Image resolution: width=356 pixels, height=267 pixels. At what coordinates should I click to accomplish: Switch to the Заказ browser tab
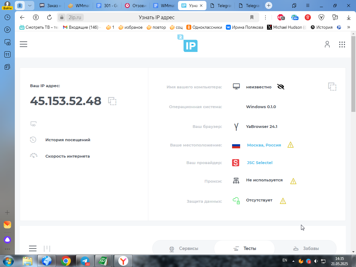coord(50,6)
